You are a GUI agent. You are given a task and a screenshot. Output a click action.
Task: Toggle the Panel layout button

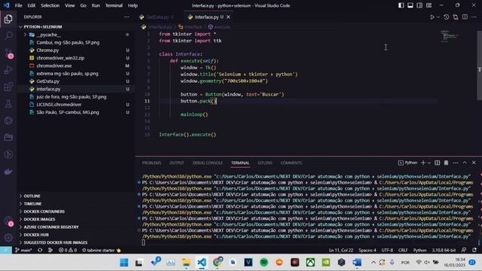pyautogui.click(x=410, y=5)
